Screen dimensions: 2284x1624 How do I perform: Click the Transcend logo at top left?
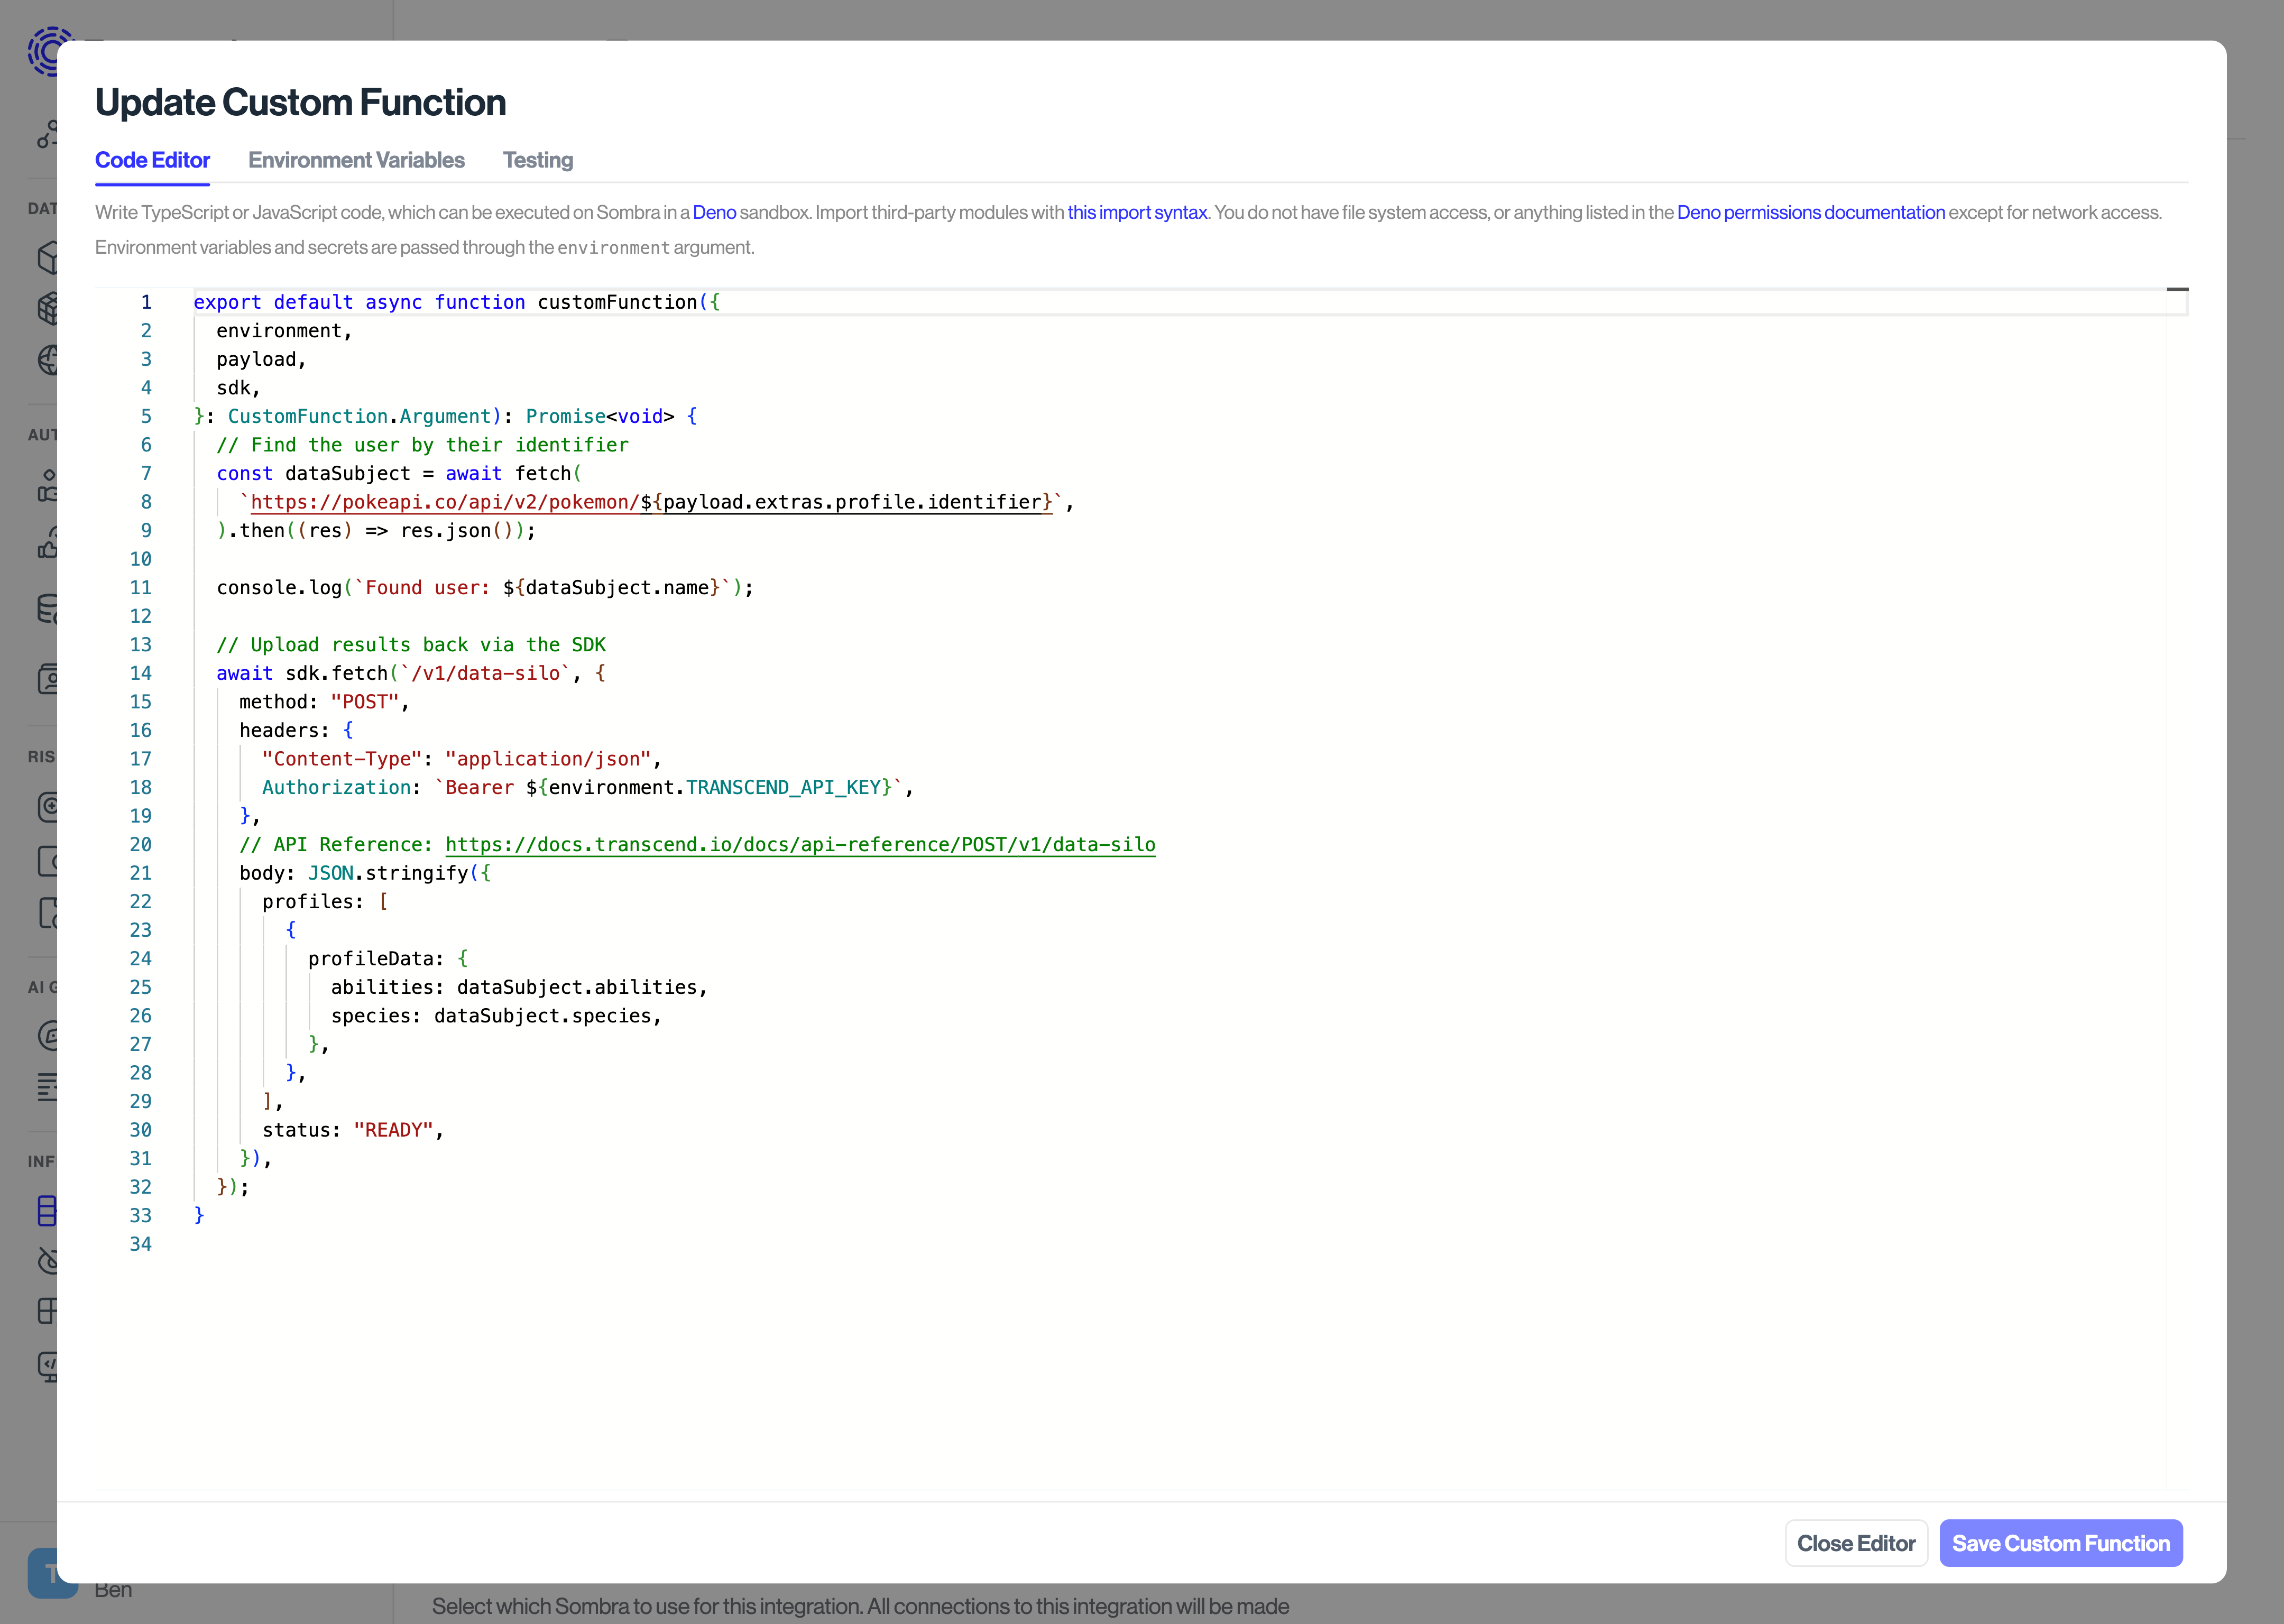tap(47, 52)
